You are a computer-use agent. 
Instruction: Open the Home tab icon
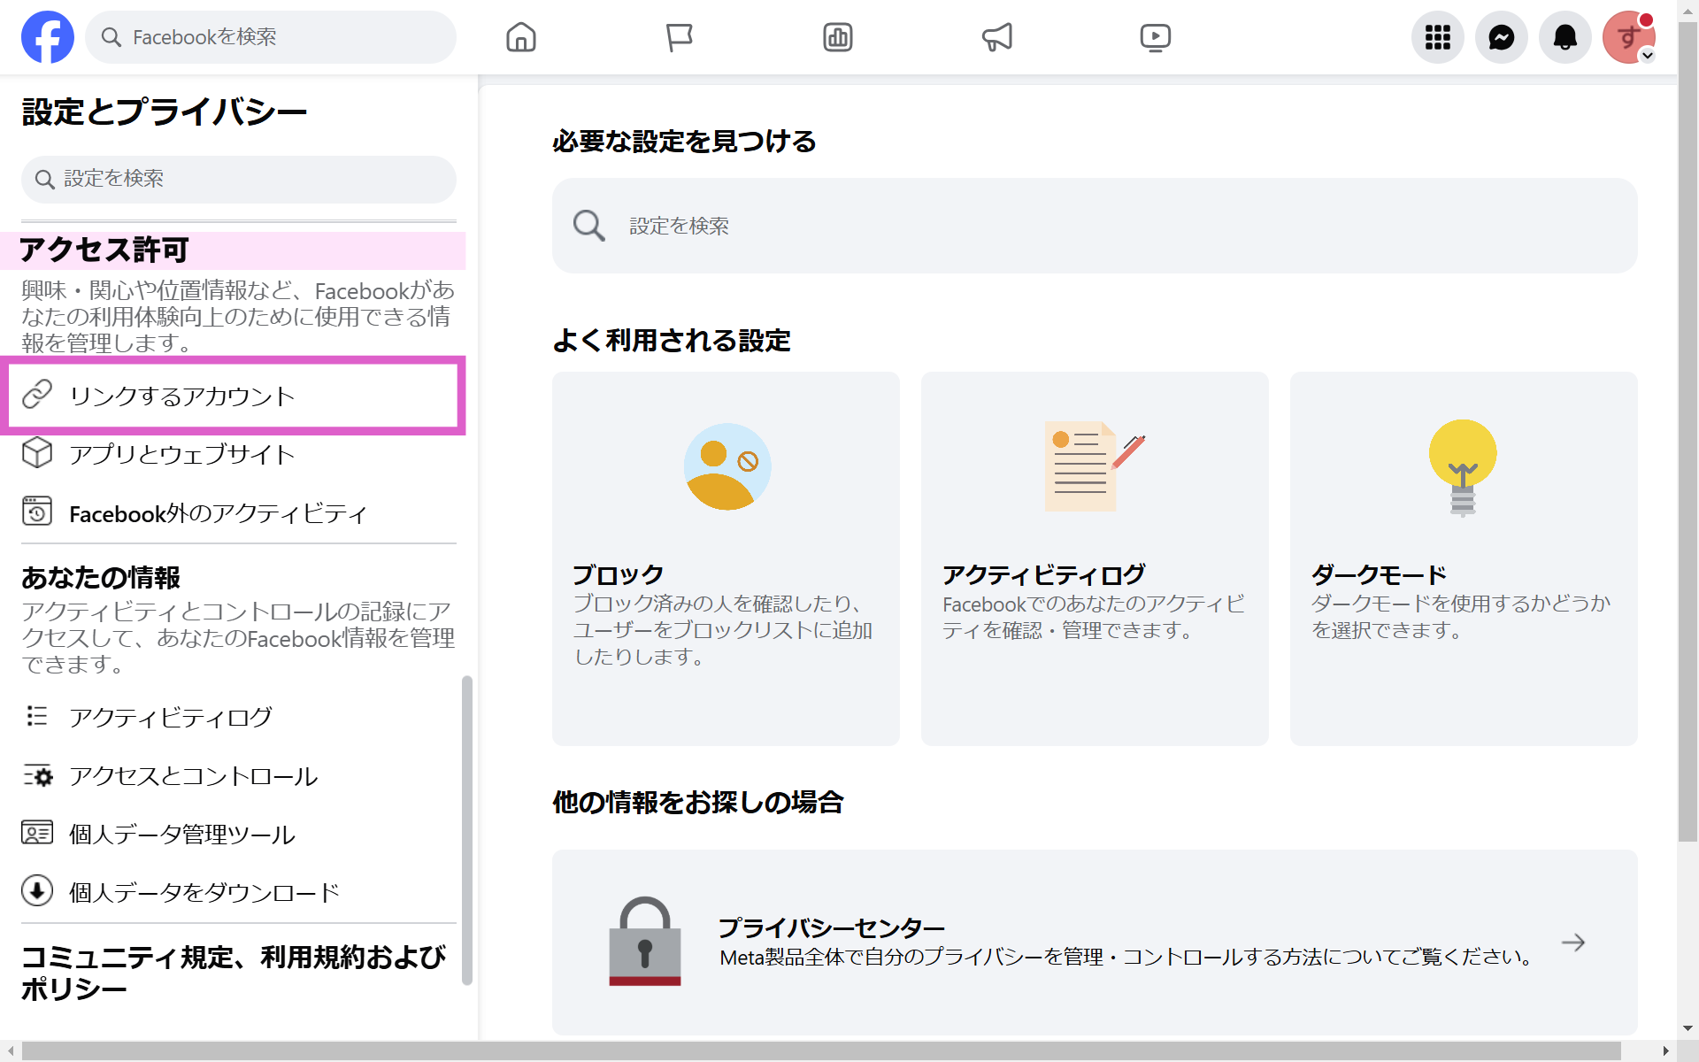click(x=521, y=37)
